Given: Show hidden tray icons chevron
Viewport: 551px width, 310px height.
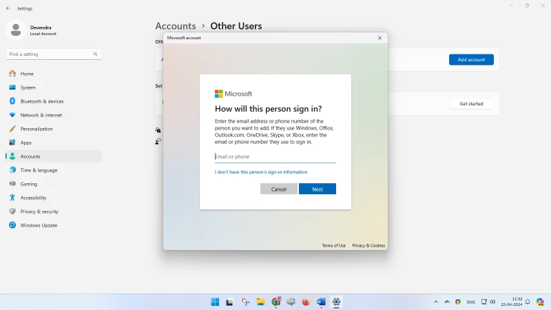Looking at the screenshot, I should pos(436,302).
